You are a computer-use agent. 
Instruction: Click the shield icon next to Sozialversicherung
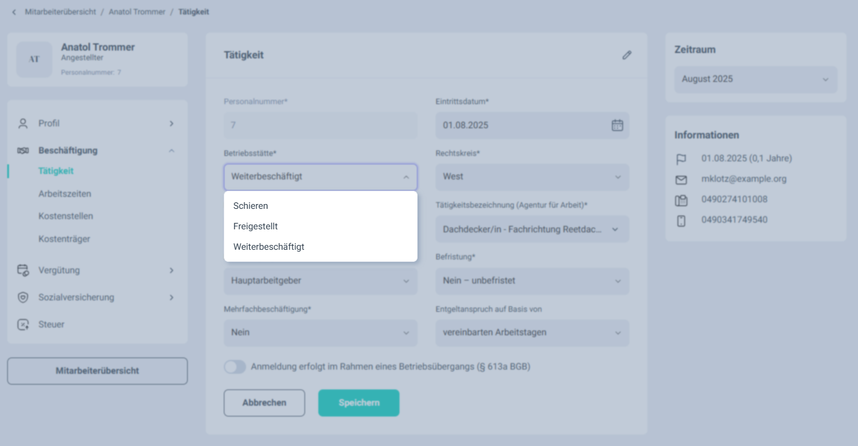pyautogui.click(x=23, y=297)
